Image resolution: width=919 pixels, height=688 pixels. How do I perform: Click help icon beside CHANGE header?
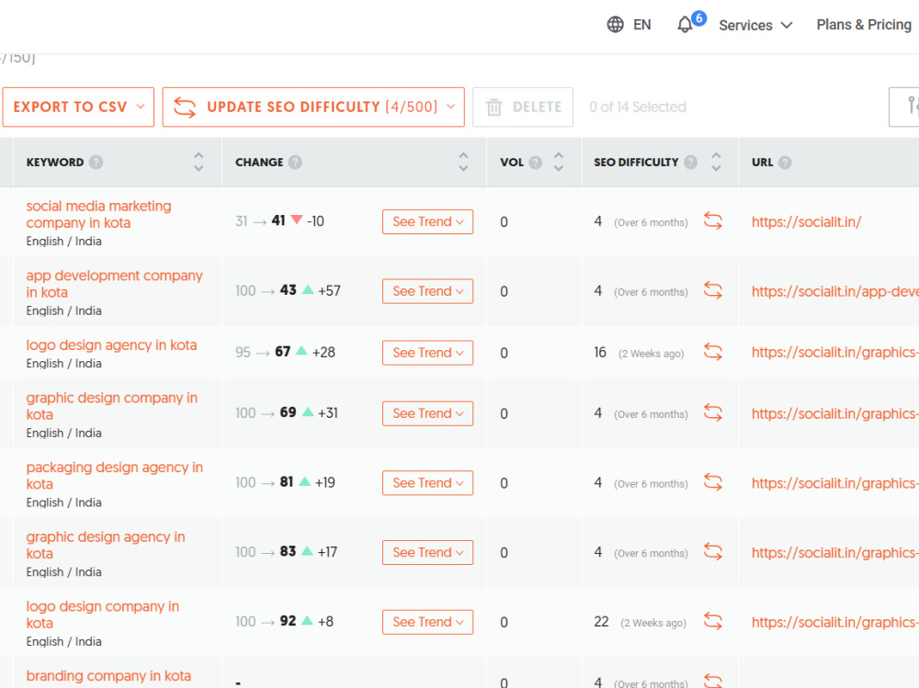[x=295, y=163]
